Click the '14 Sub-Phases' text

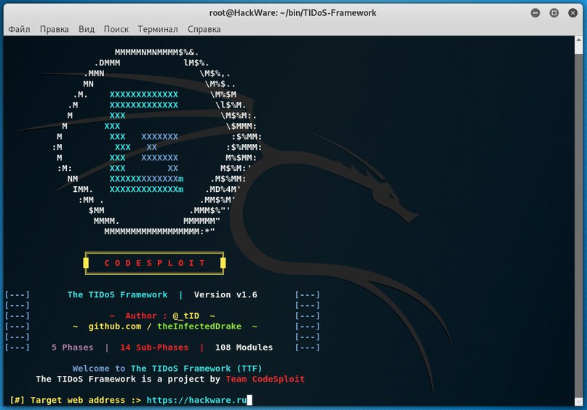pyautogui.click(x=154, y=347)
